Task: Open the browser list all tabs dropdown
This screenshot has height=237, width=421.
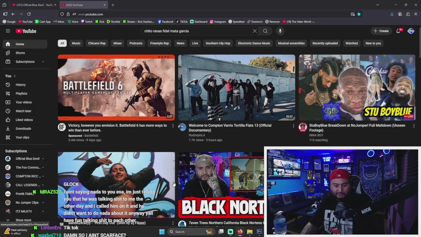Action: [378, 5]
